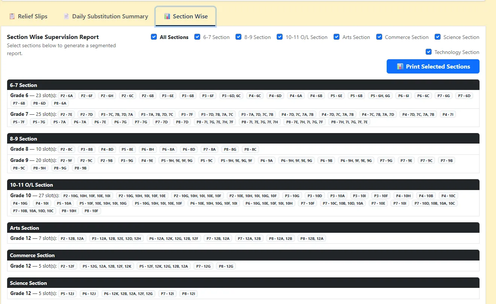
Task: Click the 10-11 O/L Section header bar
Action: click(x=243, y=185)
